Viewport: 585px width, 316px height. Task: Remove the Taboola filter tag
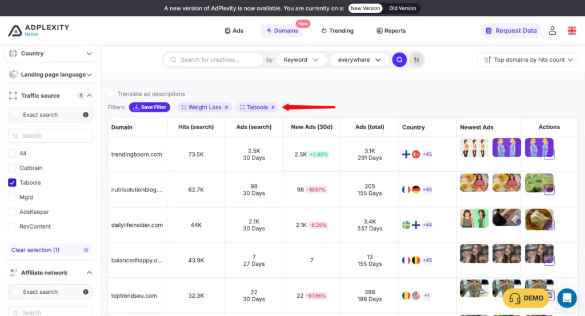[x=273, y=107]
